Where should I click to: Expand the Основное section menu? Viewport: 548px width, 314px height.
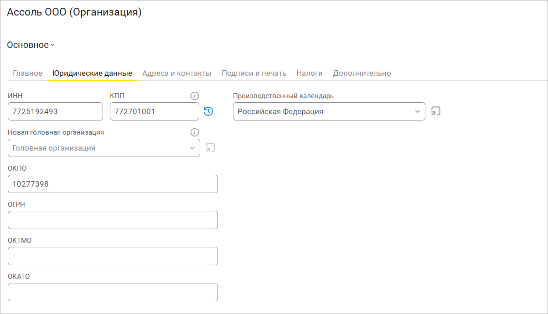click(31, 45)
